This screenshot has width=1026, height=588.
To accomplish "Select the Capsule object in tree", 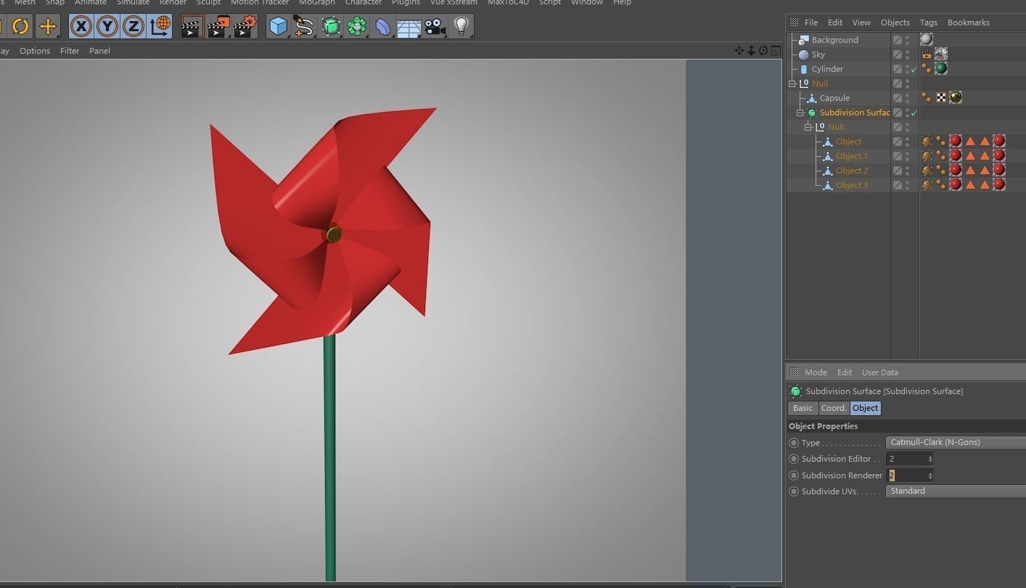I will click(x=834, y=98).
